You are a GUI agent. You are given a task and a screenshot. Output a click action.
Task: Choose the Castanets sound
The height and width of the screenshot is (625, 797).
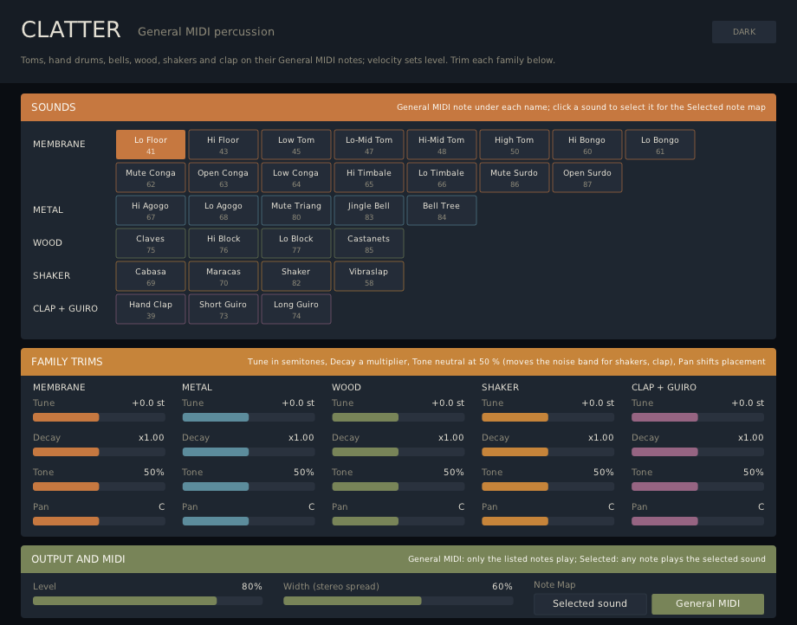click(x=369, y=244)
